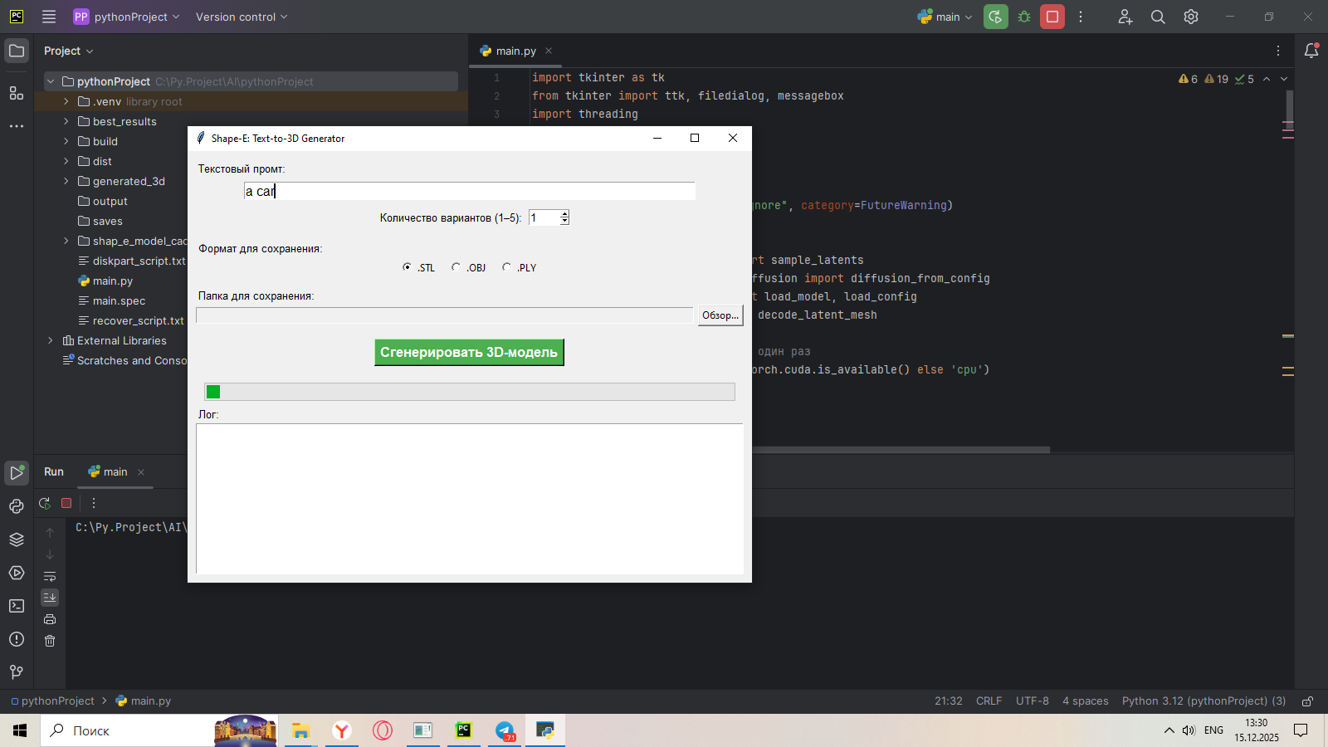Open the Notifications bell icon
This screenshot has height=747, width=1328.
[1311, 51]
